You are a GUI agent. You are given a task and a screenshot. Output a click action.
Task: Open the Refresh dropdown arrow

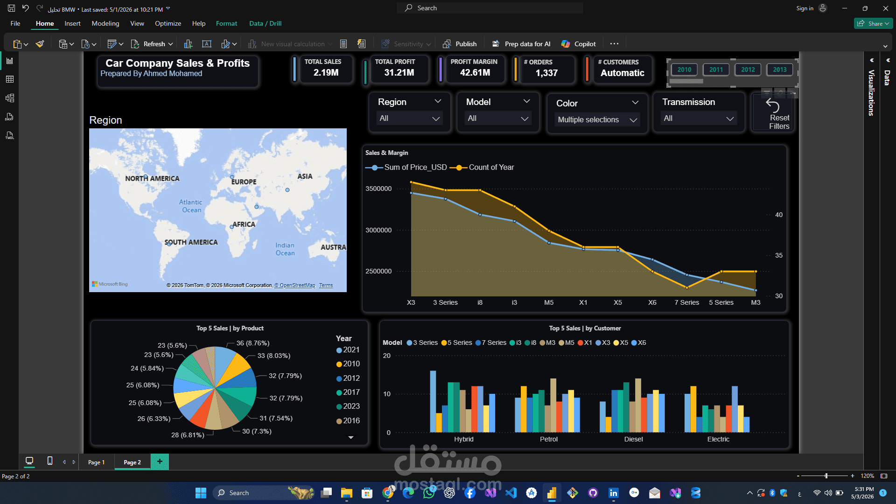(170, 44)
